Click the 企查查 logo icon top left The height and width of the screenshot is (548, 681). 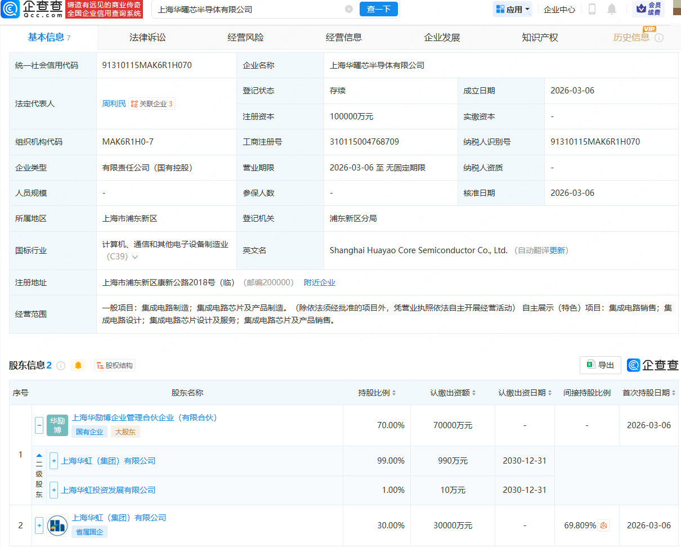pos(11,10)
